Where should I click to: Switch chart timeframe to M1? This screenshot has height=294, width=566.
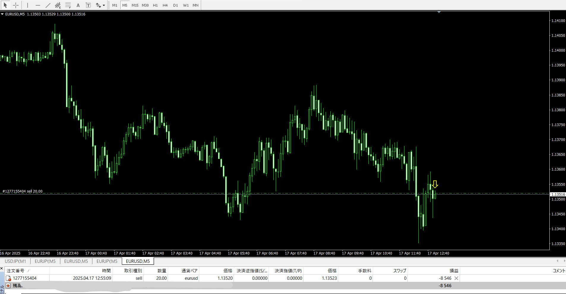pyautogui.click(x=115, y=5)
